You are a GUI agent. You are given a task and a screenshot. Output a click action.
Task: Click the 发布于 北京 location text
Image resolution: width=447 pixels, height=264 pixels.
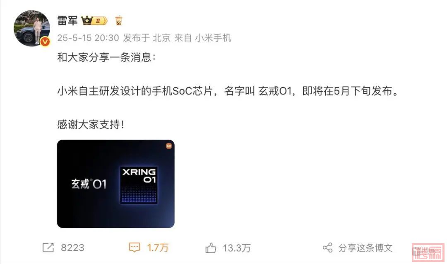click(147, 38)
